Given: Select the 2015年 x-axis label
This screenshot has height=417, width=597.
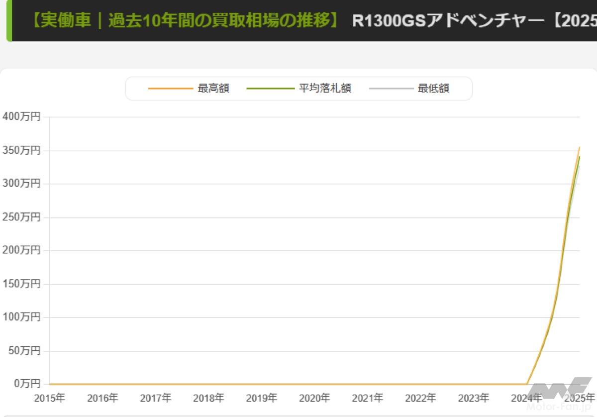Looking at the screenshot, I should tap(49, 398).
